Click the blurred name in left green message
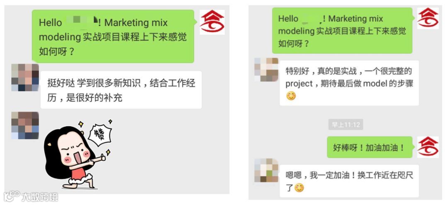The width and height of the screenshot is (448, 205). tap(81, 22)
